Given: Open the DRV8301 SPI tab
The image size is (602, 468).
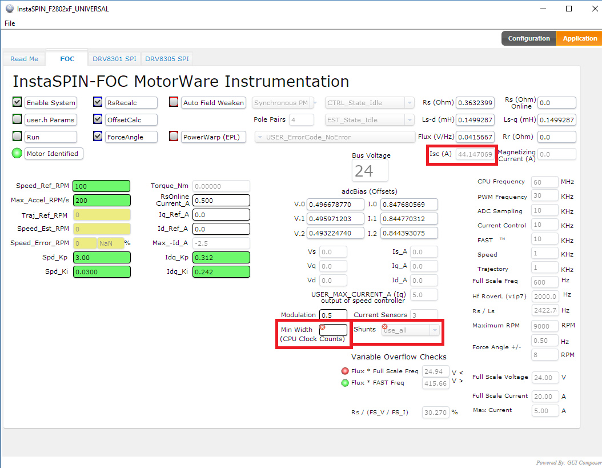Looking at the screenshot, I should pos(114,59).
